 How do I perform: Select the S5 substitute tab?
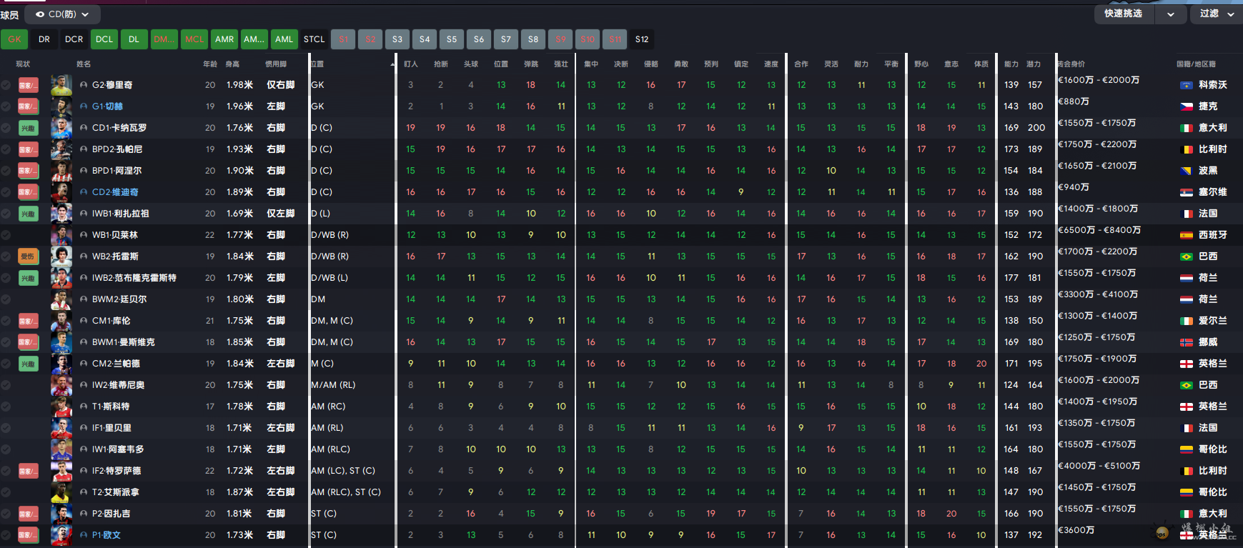coord(451,39)
